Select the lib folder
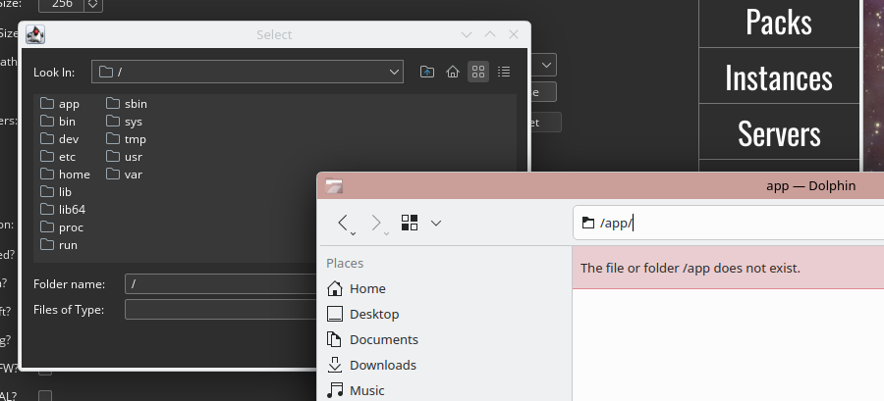The image size is (884, 401). click(x=56, y=192)
